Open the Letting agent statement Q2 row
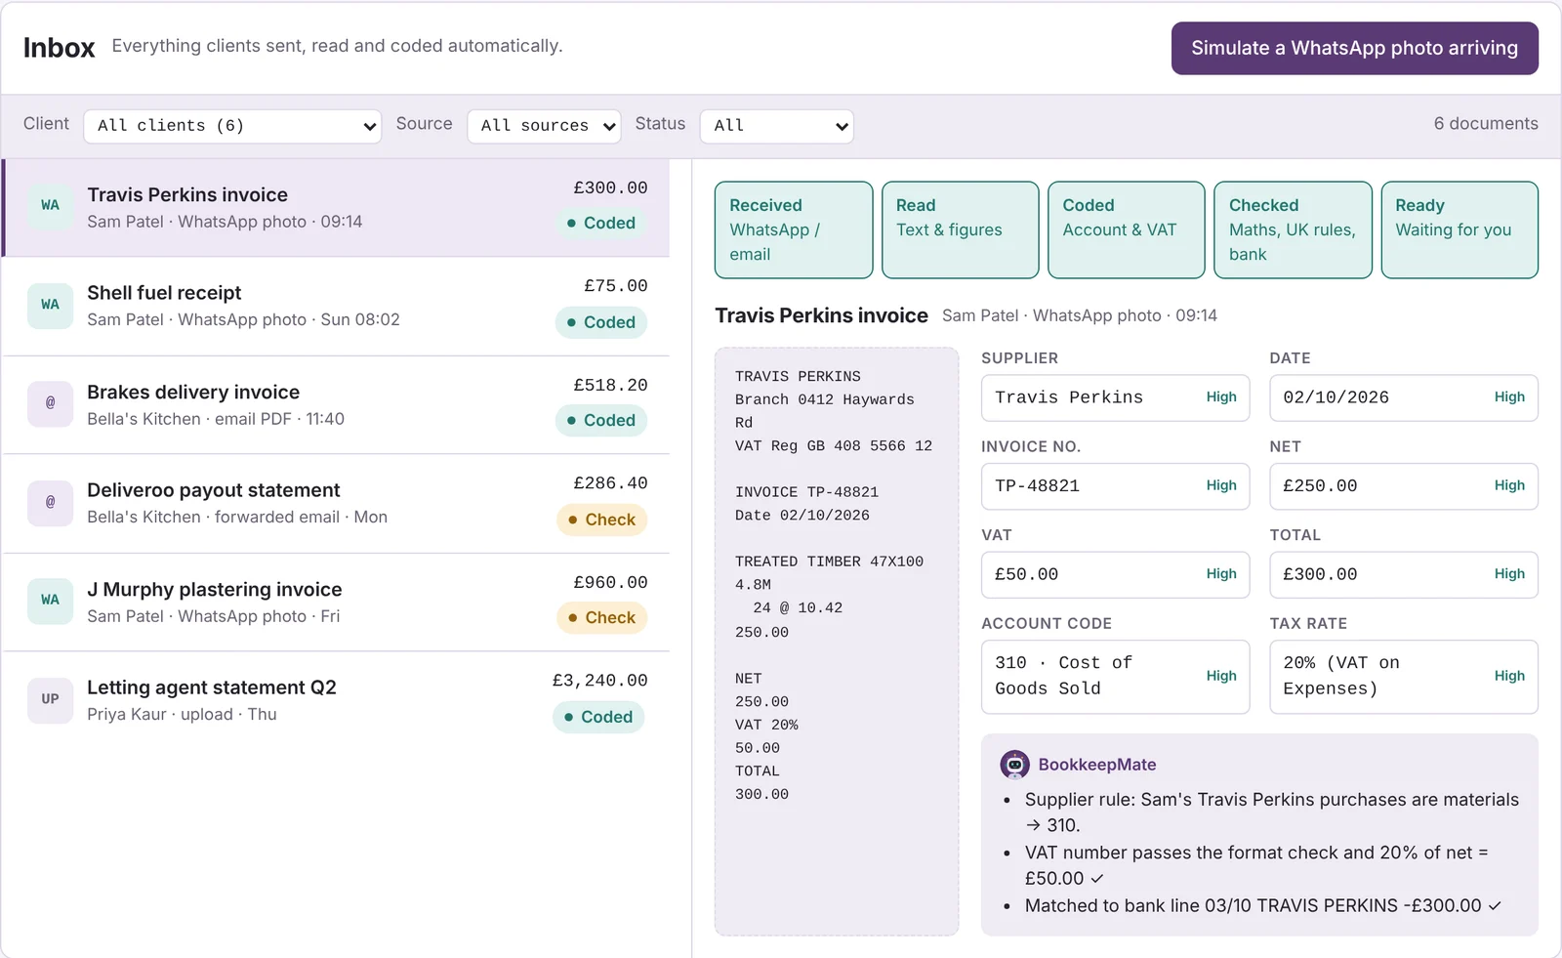The width and height of the screenshot is (1562, 958). click(337, 701)
